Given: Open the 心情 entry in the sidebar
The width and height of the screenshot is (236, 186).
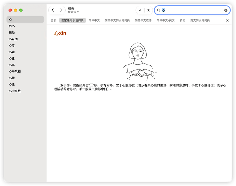Looking at the screenshot, I should click(x=25, y=78).
